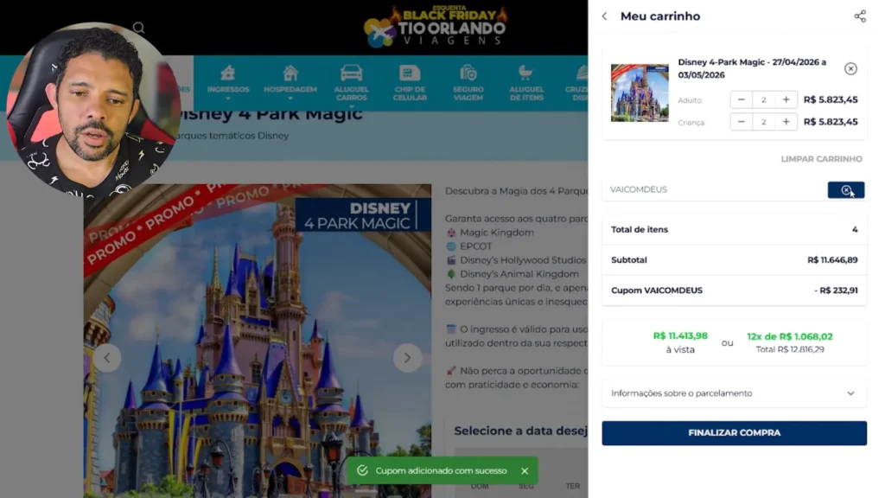Share the cart using share icon

point(860,16)
